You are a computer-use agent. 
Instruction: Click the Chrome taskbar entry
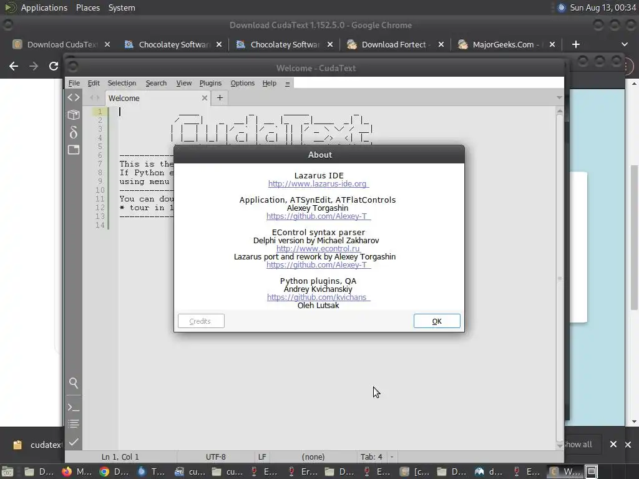[x=114, y=472]
